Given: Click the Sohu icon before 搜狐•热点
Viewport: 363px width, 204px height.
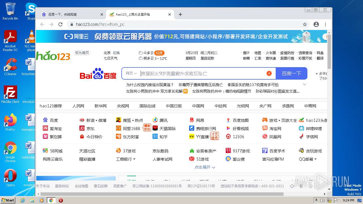Looking at the screenshot, I should click(119, 120).
